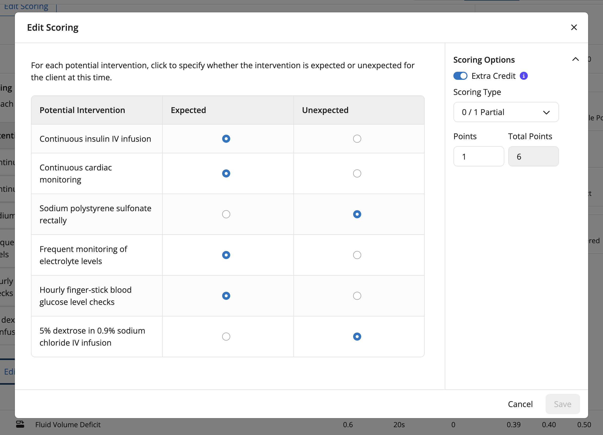The height and width of the screenshot is (435, 603).
Task: Mark Hourly finger-stick glucose checks as Unexpected
Action: pos(357,296)
